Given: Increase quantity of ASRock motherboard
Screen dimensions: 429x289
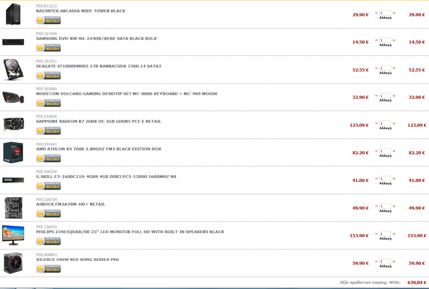Looking at the screenshot, I should coord(394,206).
